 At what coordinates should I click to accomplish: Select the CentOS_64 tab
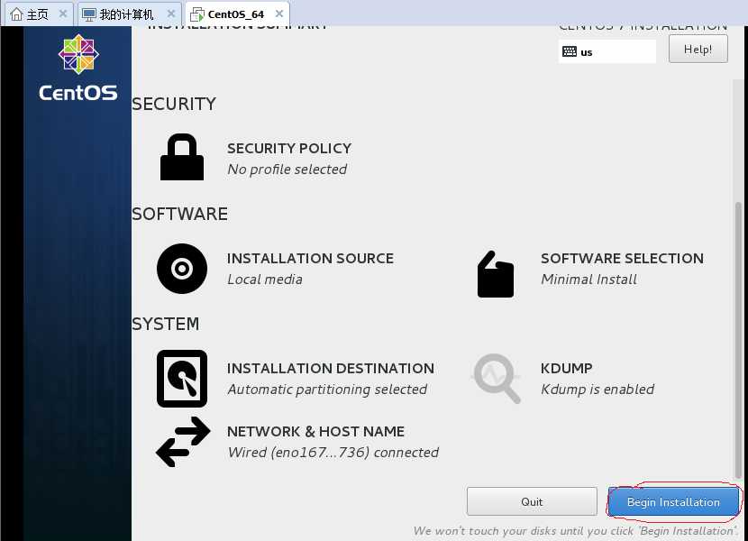[238, 14]
